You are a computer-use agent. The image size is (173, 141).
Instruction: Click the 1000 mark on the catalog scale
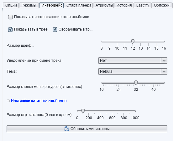point(135,118)
